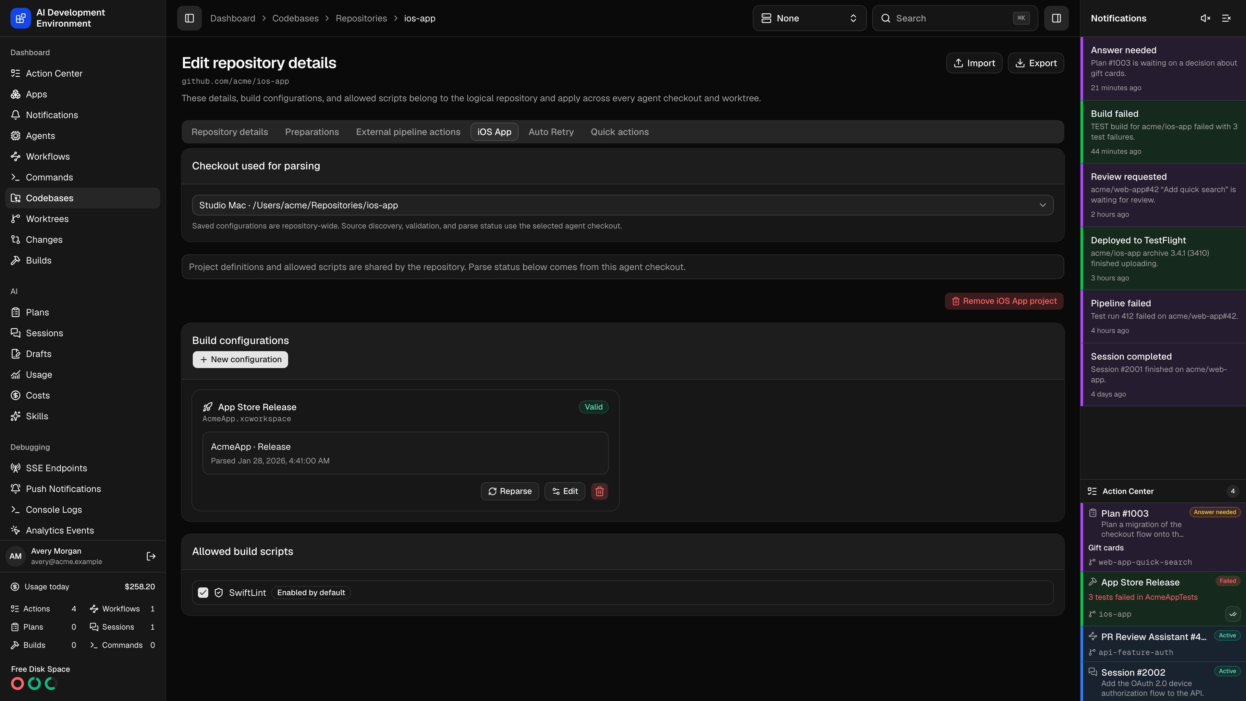The image size is (1246, 701).
Task: Open the Deployed to TestFlight notification
Action: click(1163, 259)
